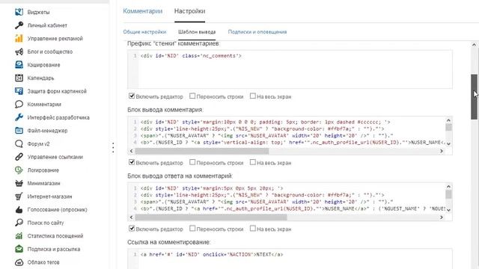Enable Переносить строки under Блок вывода ответа

tap(192, 229)
